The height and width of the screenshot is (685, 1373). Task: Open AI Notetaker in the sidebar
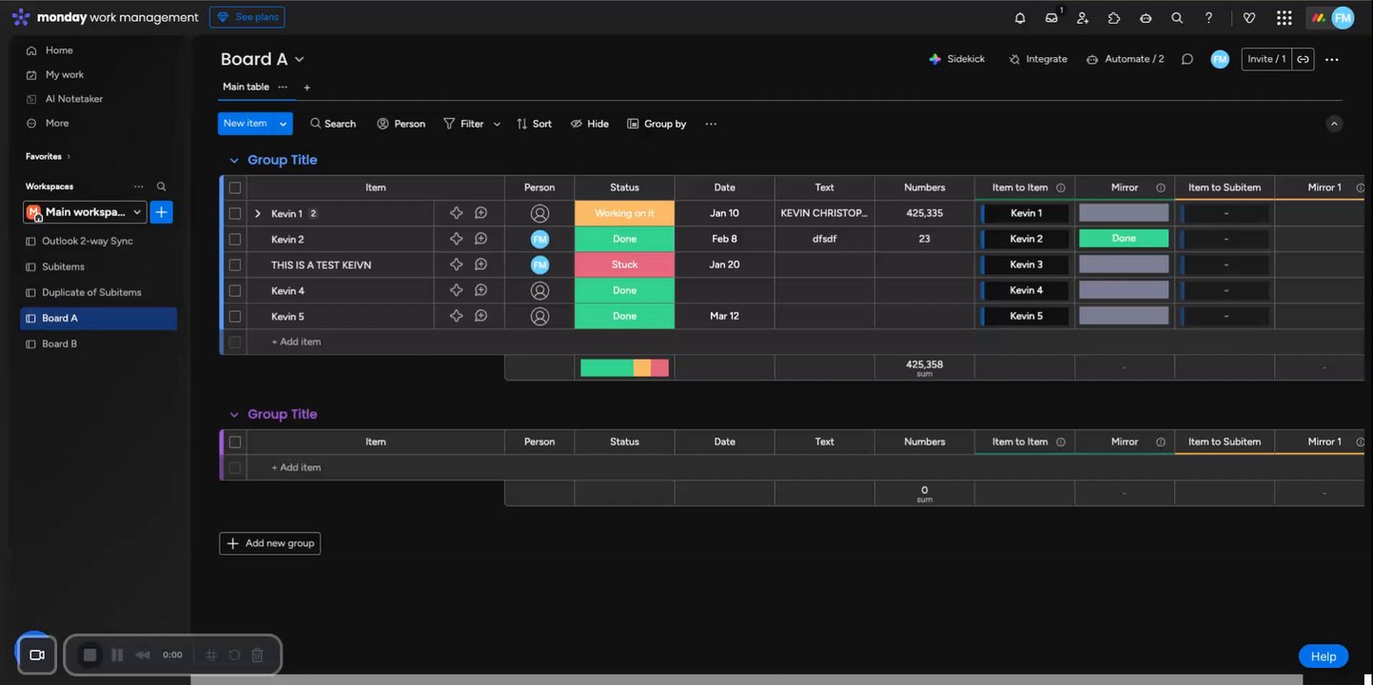coord(74,99)
